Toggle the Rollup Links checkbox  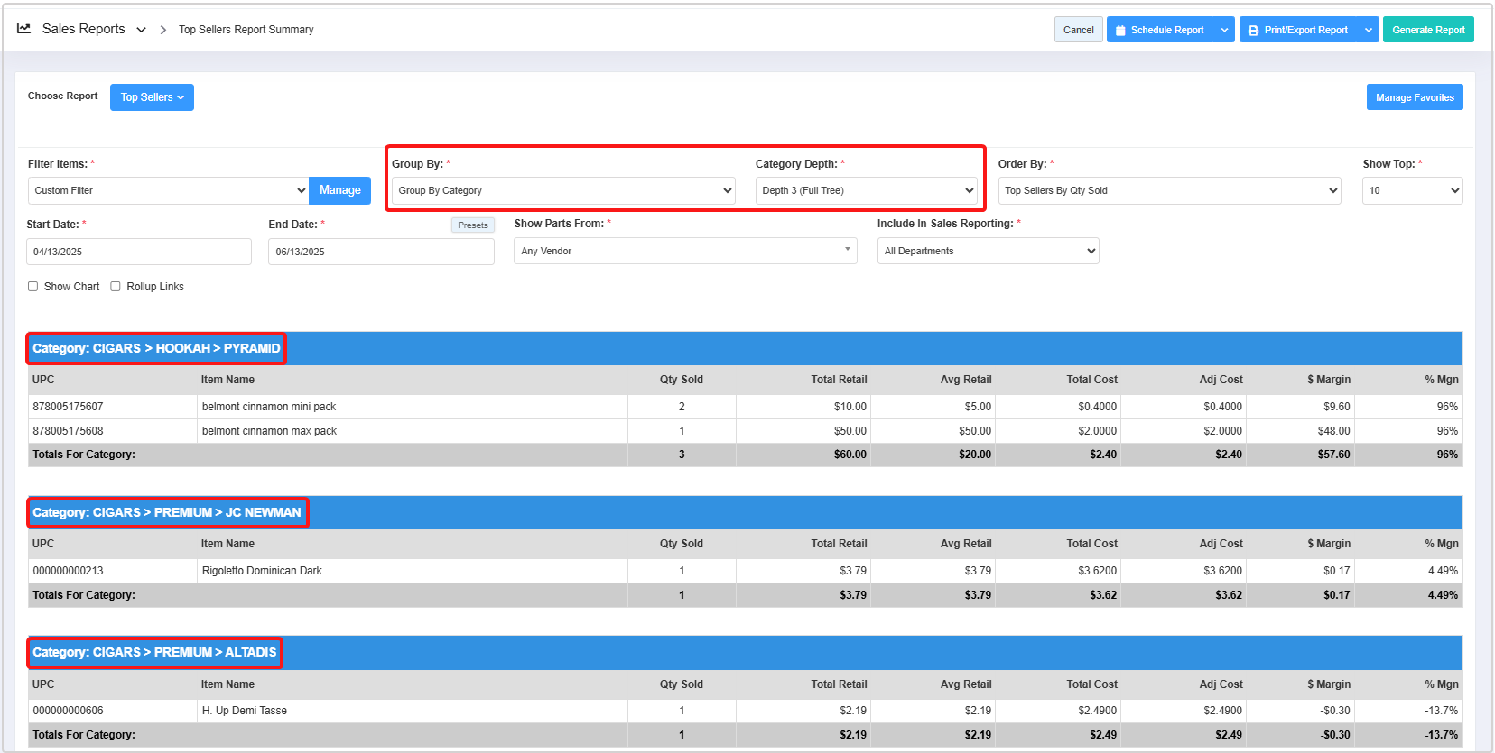(x=116, y=287)
